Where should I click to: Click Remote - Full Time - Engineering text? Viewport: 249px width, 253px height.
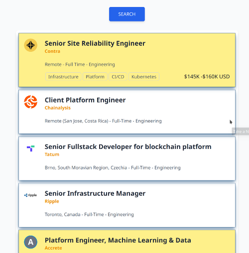coord(80,64)
